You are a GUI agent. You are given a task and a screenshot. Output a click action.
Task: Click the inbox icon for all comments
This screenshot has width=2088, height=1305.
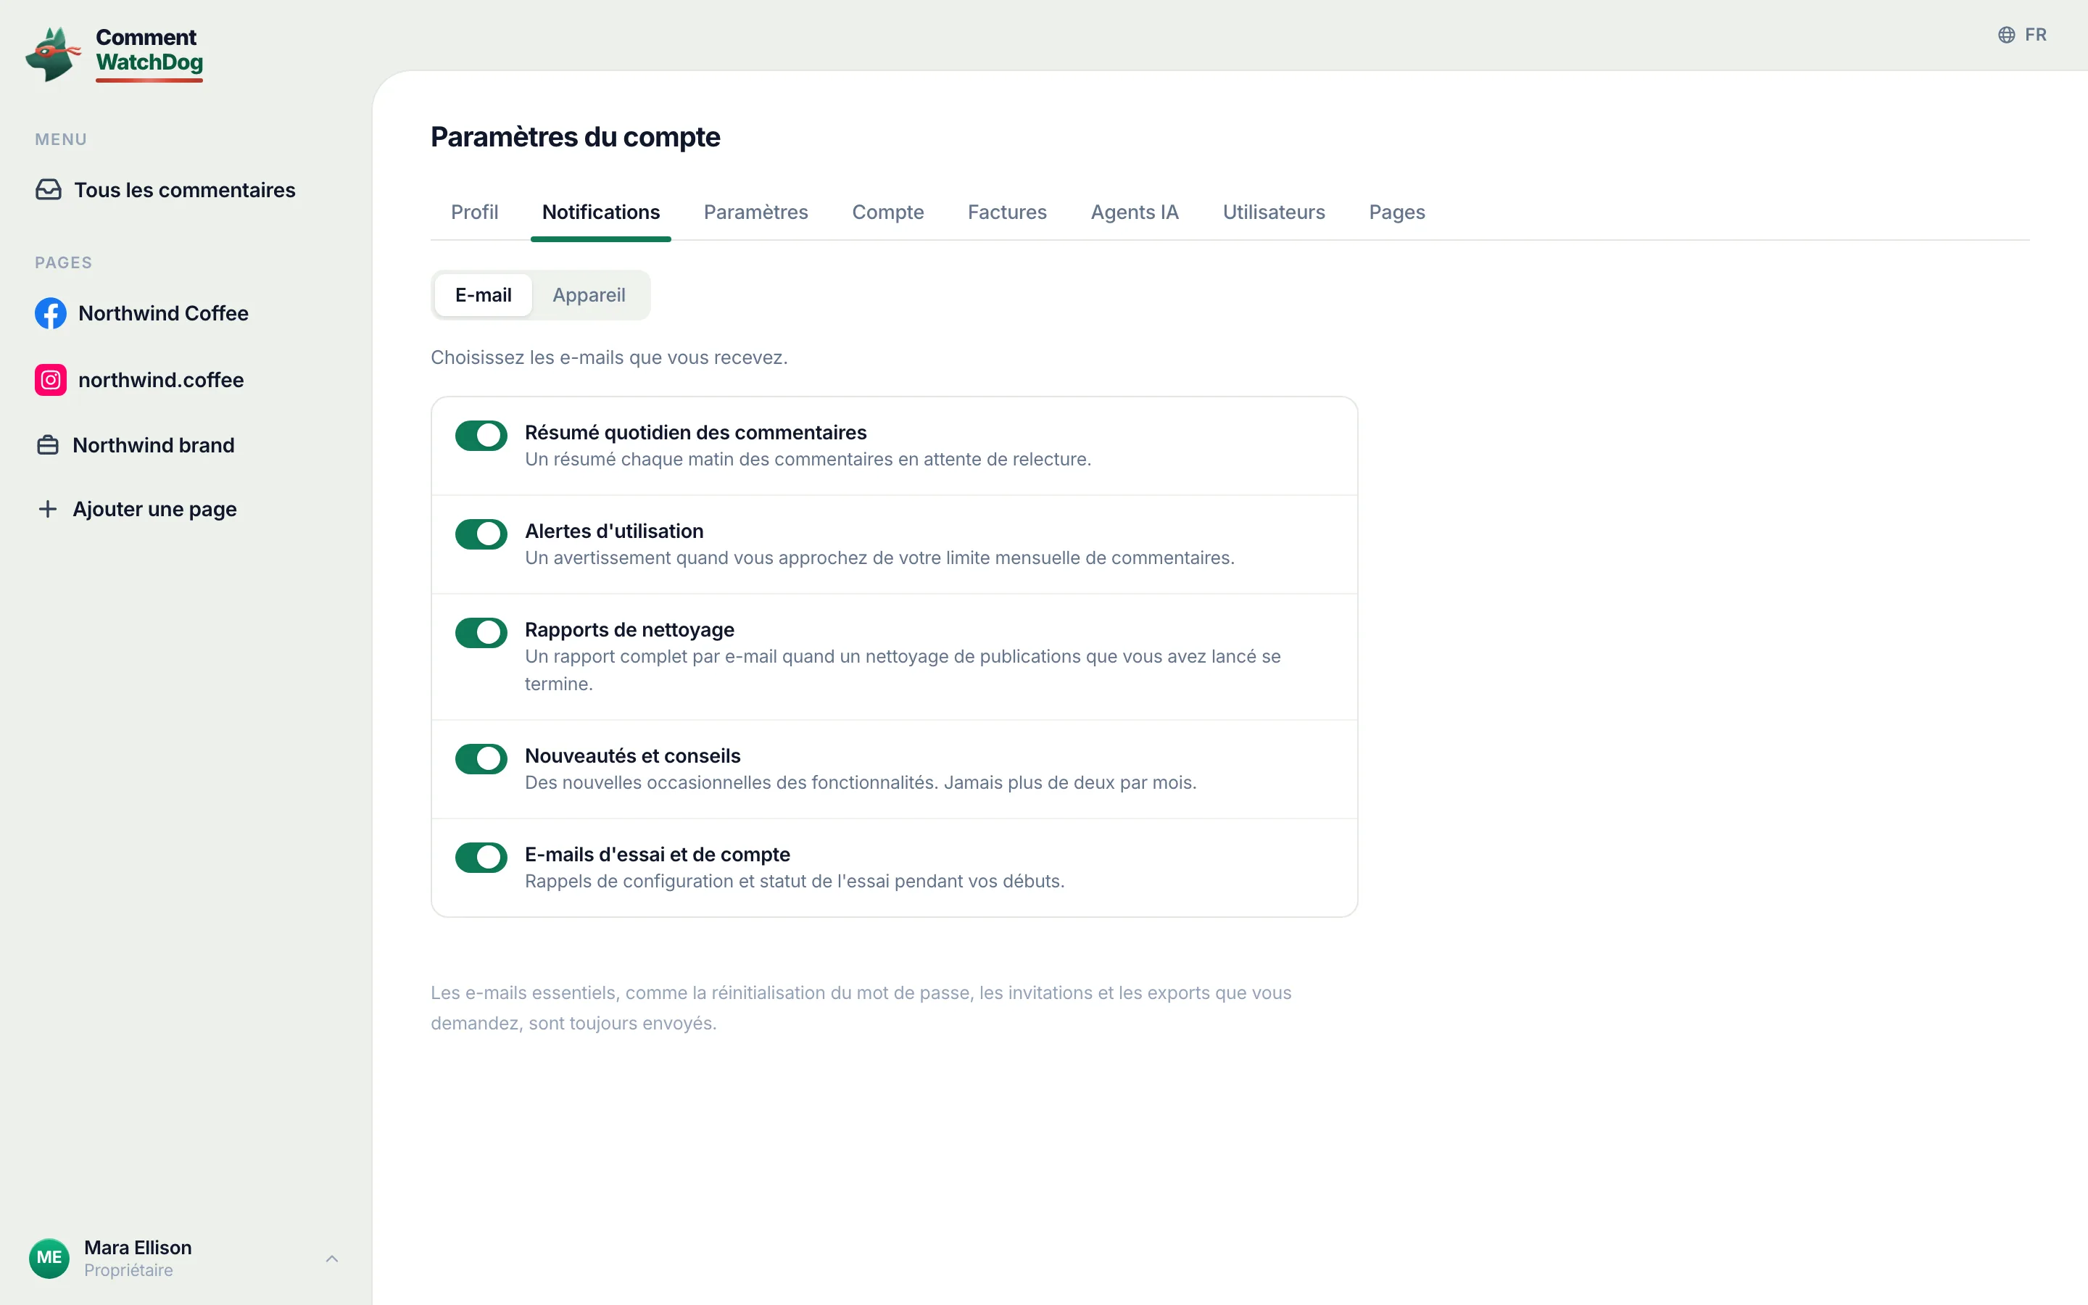coord(49,190)
